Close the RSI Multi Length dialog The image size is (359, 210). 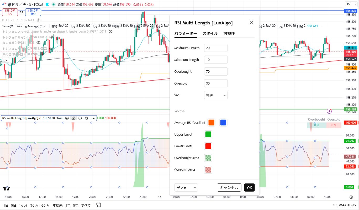click(251, 23)
